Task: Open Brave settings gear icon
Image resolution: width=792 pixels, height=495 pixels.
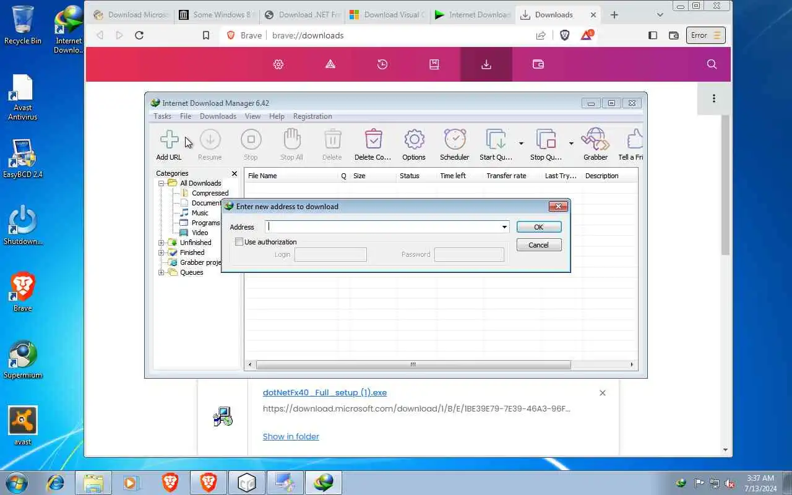Action: [278, 64]
